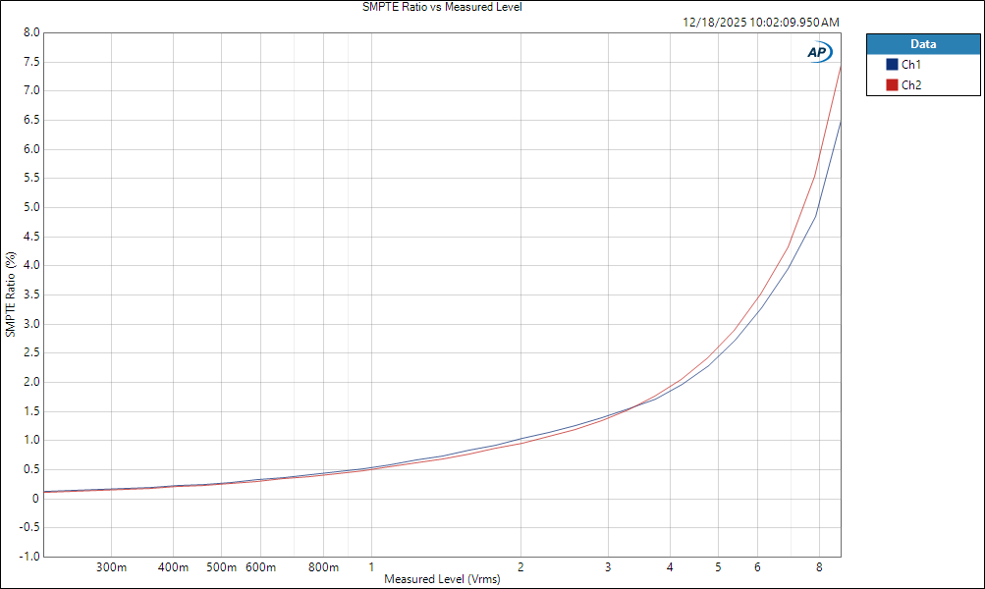Click the -1.0 label on the Y-axis

point(29,557)
